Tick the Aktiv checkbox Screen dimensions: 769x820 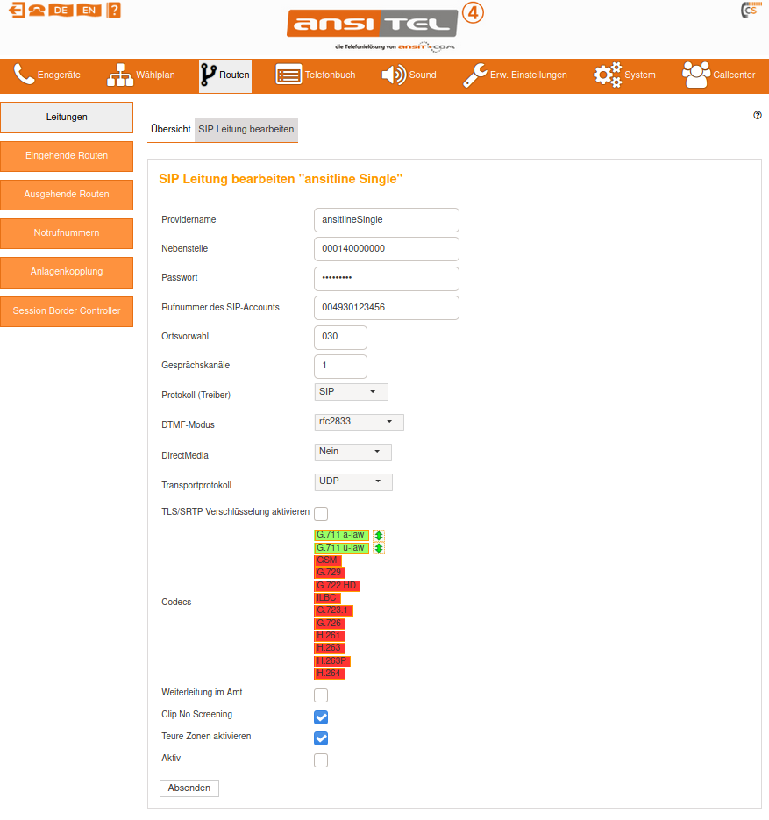(321, 760)
